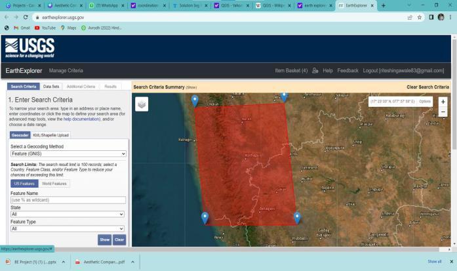Click Show all downloads

pos(435,262)
